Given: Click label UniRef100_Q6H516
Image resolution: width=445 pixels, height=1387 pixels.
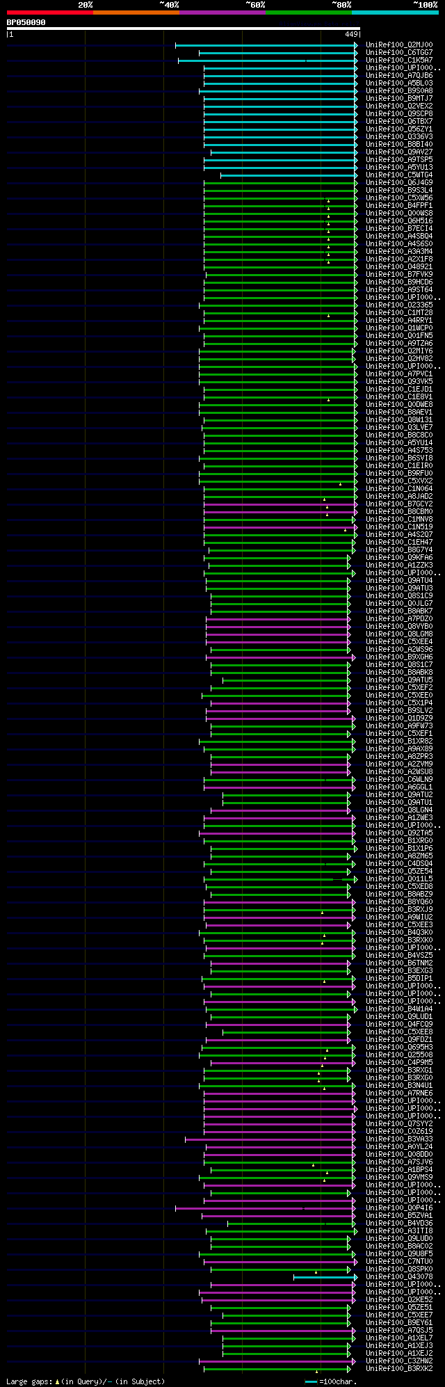Looking at the screenshot, I should [399, 221].
